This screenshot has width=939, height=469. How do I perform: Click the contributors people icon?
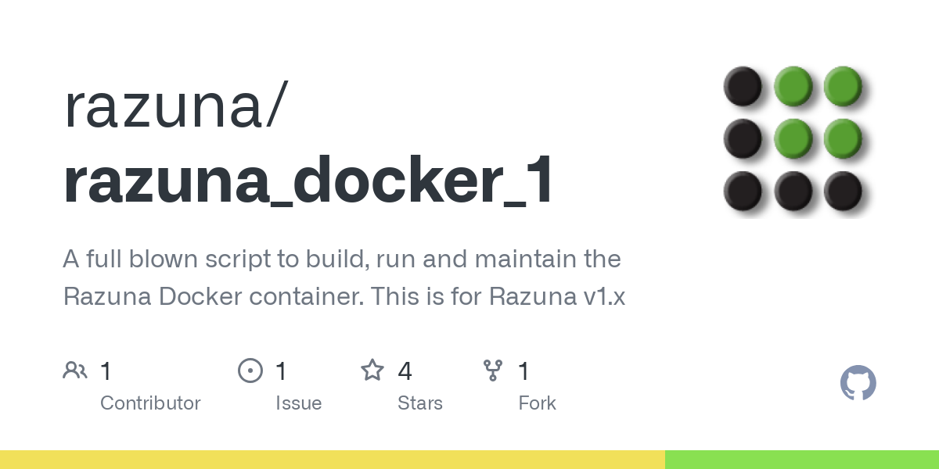pyautogui.click(x=75, y=371)
